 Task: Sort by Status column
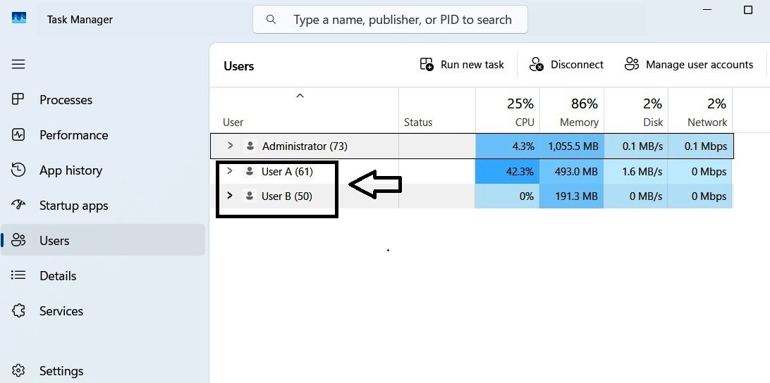[x=436, y=111]
